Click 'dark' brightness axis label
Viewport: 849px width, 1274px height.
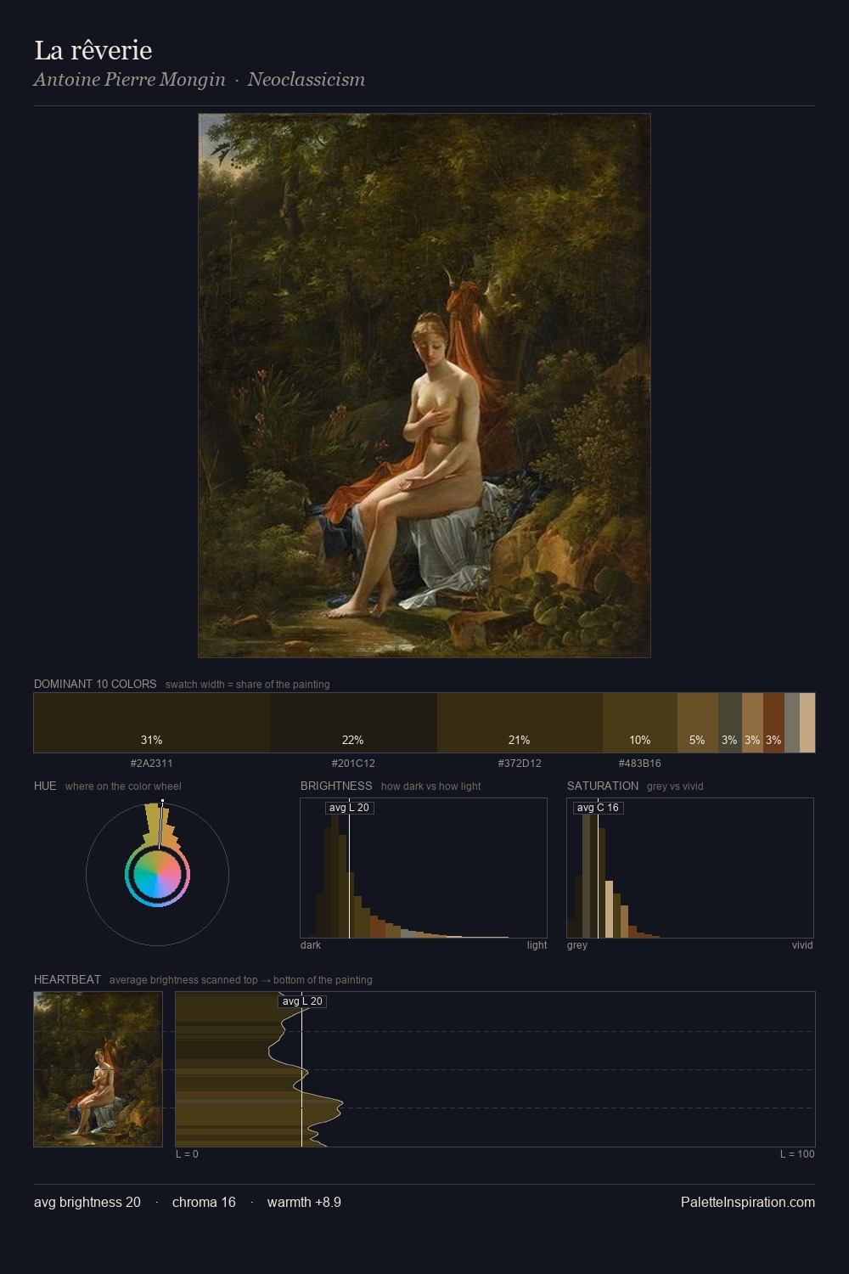(x=311, y=945)
